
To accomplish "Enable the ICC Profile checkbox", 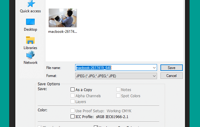I will click(x=72, y=117).
